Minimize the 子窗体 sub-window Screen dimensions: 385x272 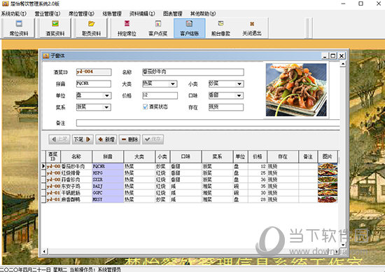(325, 56)
